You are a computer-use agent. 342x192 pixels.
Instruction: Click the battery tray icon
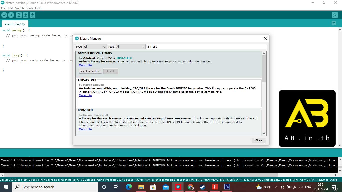click(289, 187)
